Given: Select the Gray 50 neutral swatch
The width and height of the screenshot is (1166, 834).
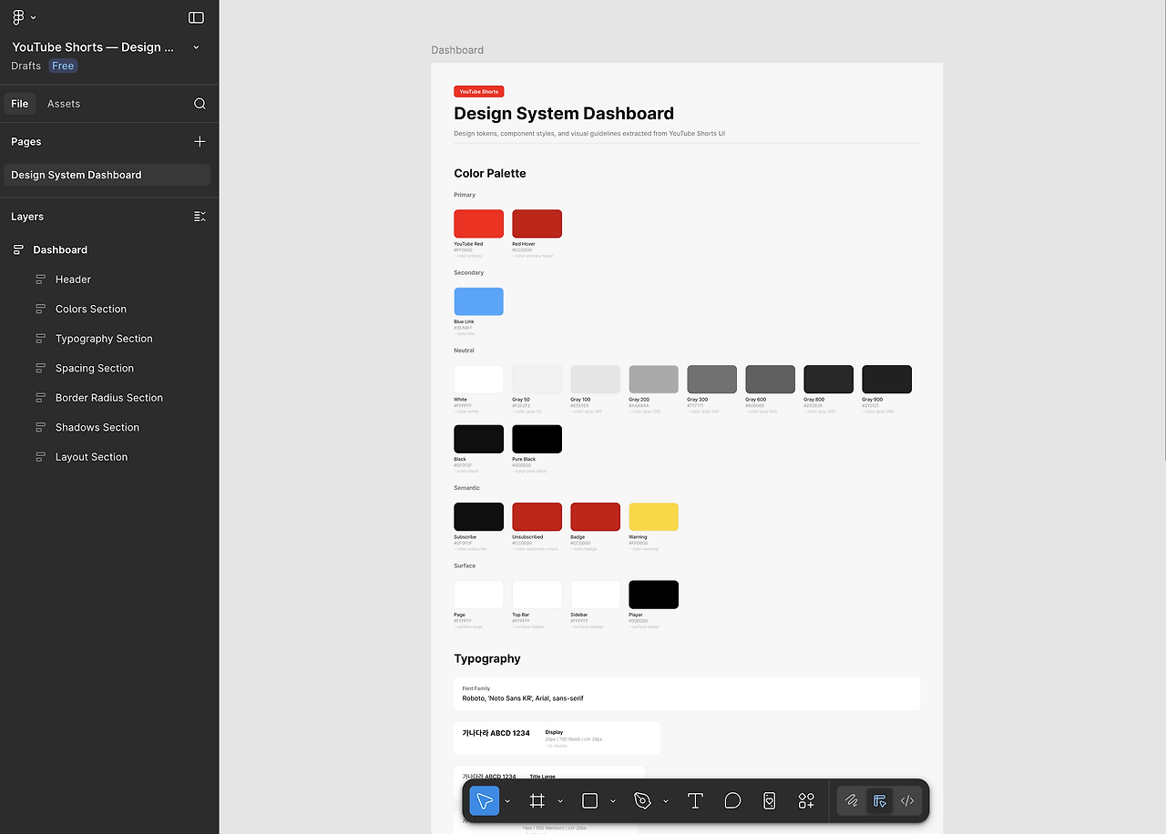Looking at the screenshot, I should [537, 380].
